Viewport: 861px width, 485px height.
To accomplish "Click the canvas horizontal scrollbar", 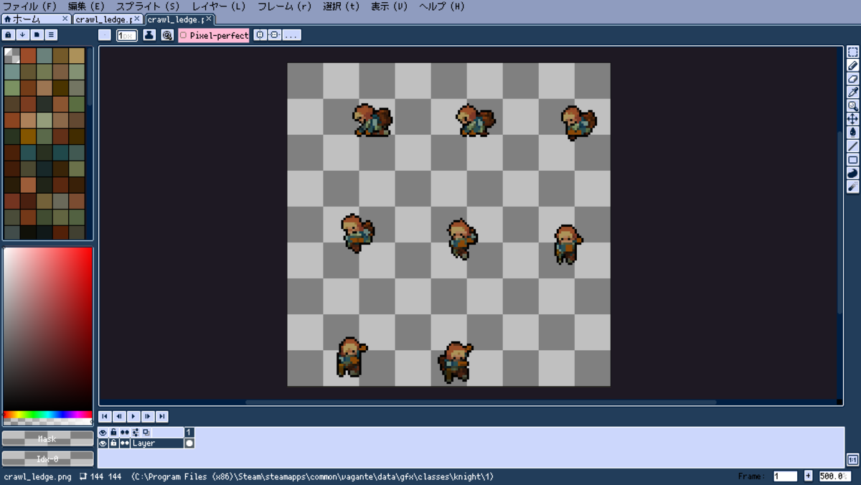I will (x=481, y=402).
